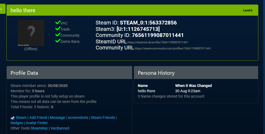
Task: Click the (Offline) status text
Action: click(31, 49)
